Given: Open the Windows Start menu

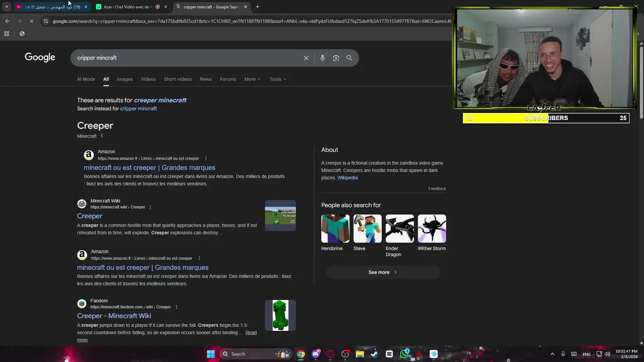Looking at the screenshot, I should point(211,354).
